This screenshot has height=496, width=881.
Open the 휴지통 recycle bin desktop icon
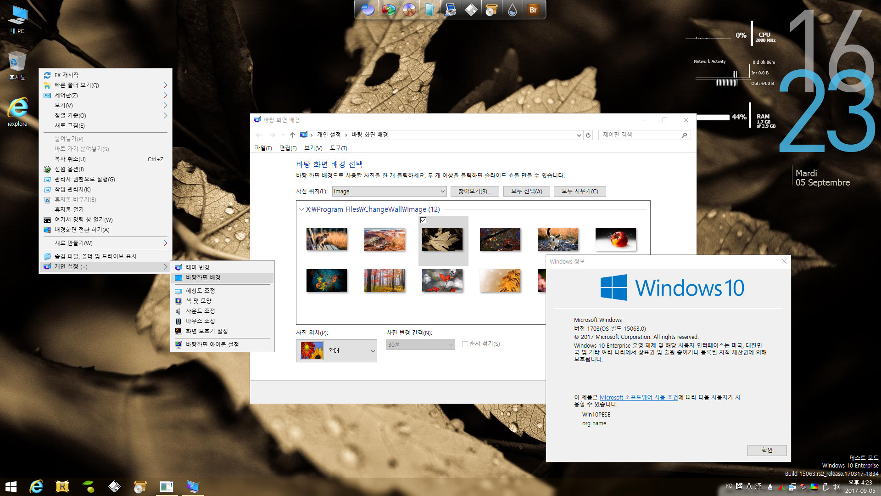coord(17,66)
